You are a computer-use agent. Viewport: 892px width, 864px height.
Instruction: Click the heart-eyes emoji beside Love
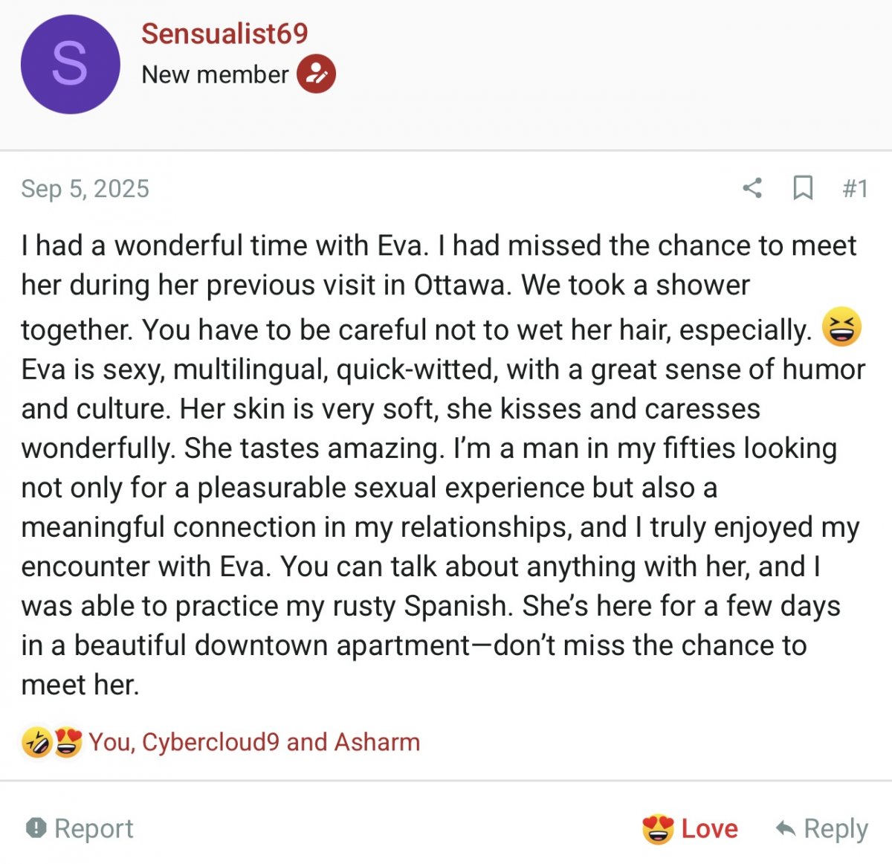coord(658,828)
